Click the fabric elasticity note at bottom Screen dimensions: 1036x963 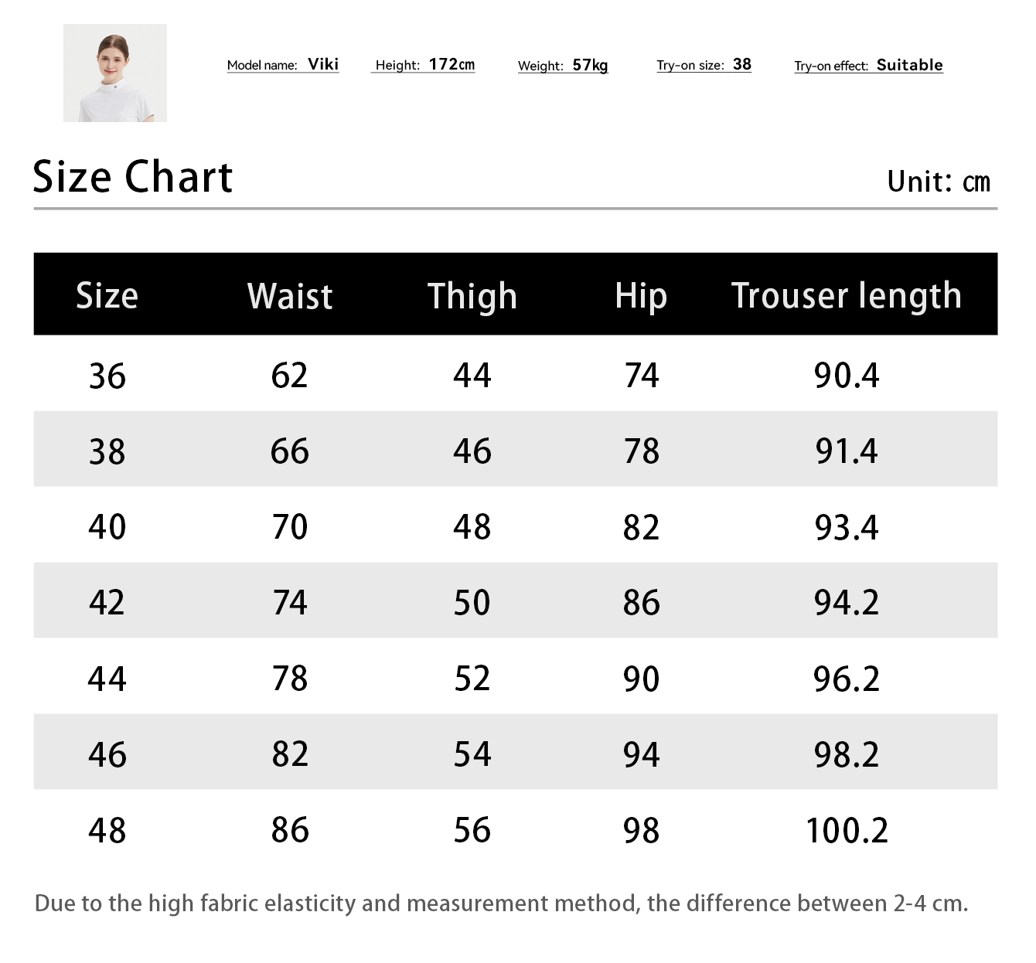(x=501, y=903)
